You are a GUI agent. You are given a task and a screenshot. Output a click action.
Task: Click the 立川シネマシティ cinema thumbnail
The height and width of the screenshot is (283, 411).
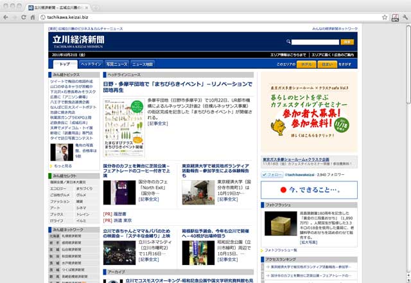click(119, 253)
